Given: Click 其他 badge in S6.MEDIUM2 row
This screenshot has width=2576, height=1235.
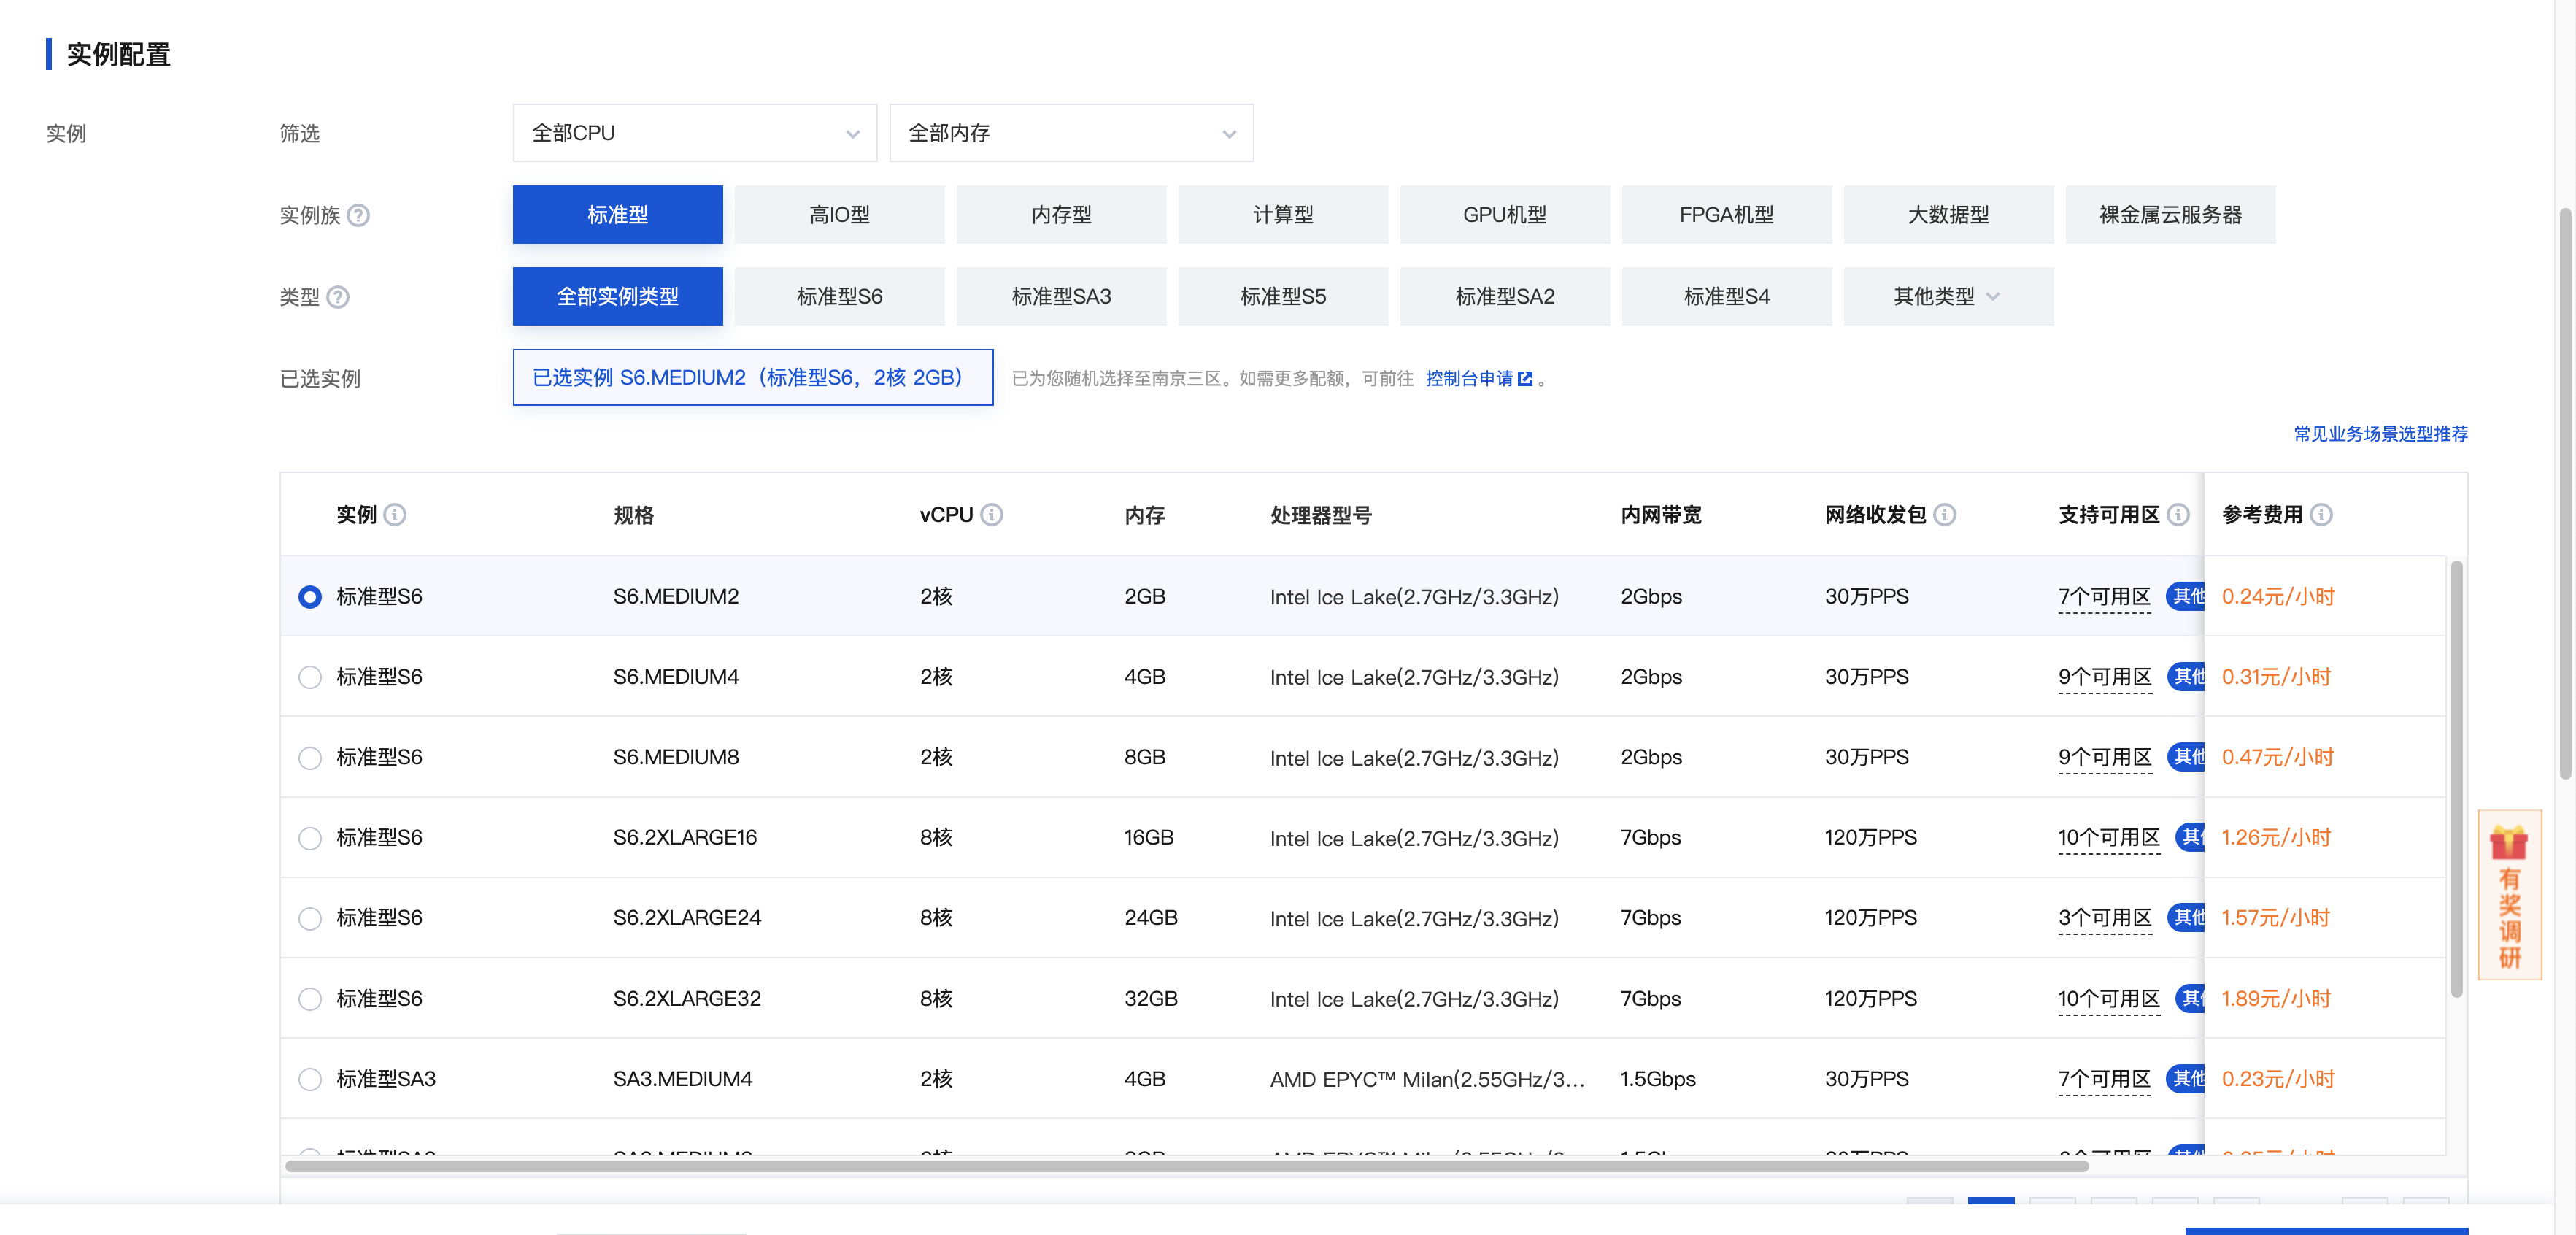Looking at the screenshot, I should click(x=2185, y=597).
